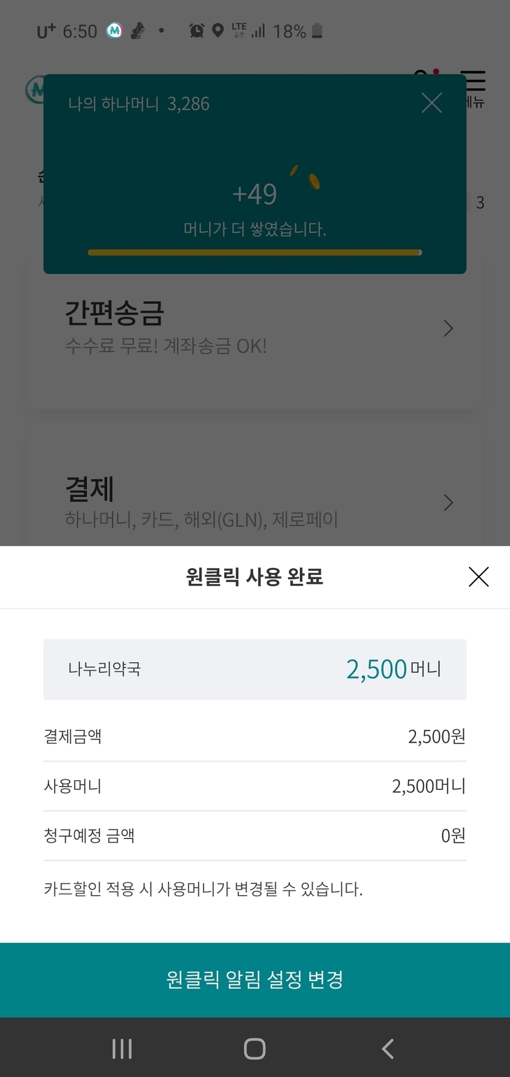Image resolution: width=510 pixels, height=1077 pixels.
Task: Tap the battery icon in status bar
Action: [317, 31]
